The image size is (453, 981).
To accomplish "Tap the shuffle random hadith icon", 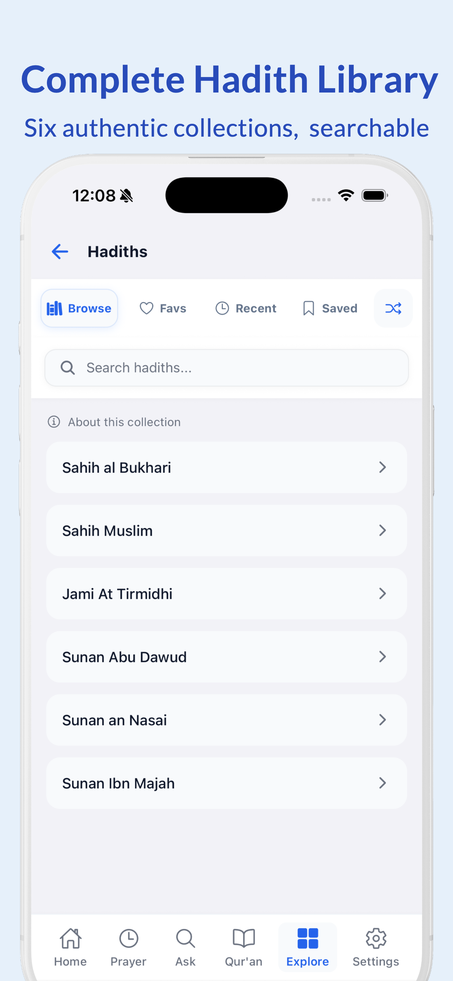I will [393, 308].
